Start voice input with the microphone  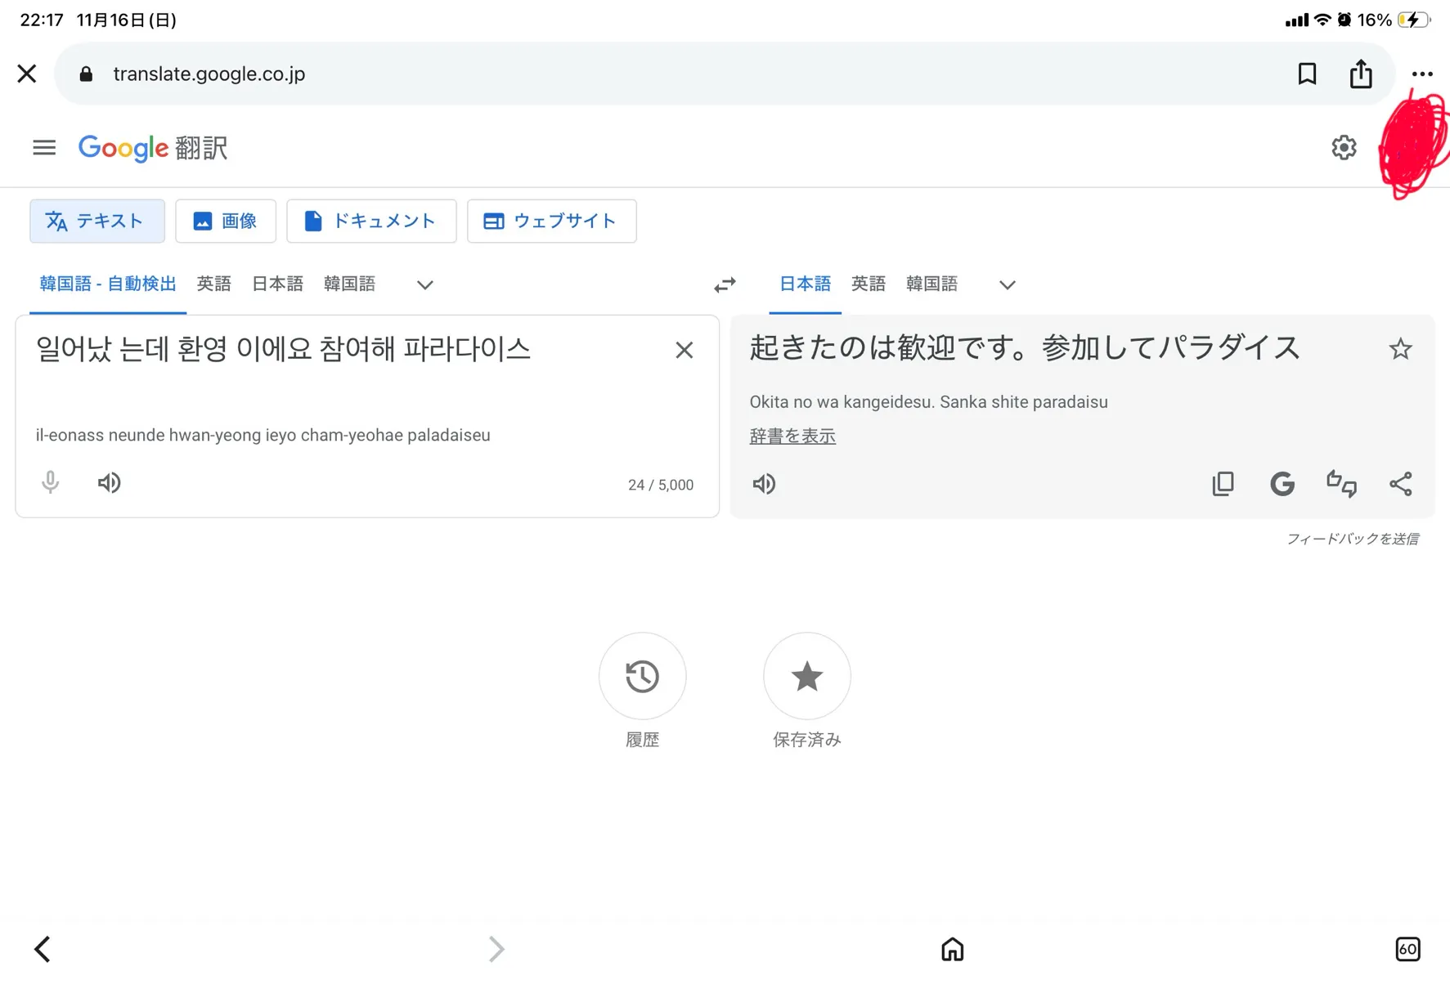click(x=51, y=482)
